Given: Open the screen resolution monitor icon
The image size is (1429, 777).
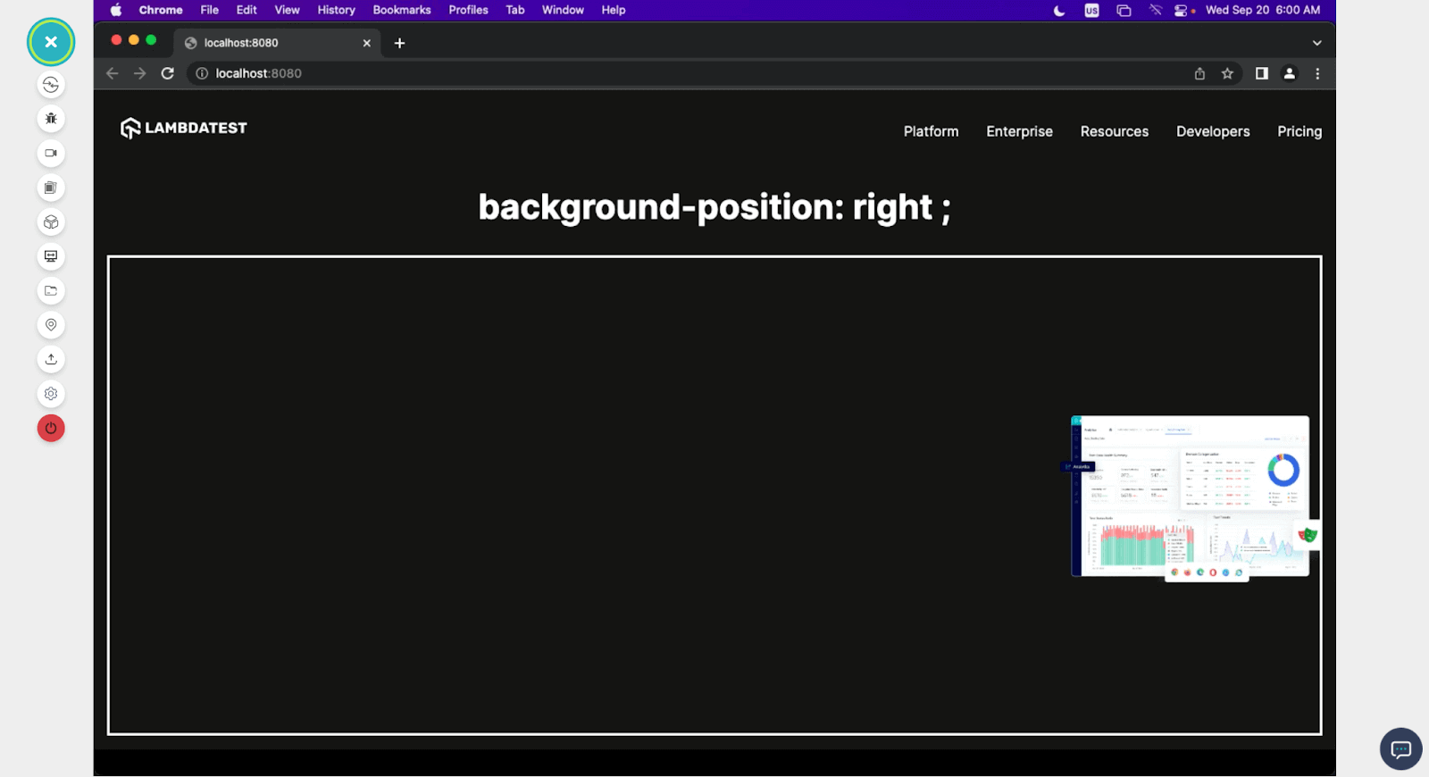Looking at the screenshot, I should [51, 256].
